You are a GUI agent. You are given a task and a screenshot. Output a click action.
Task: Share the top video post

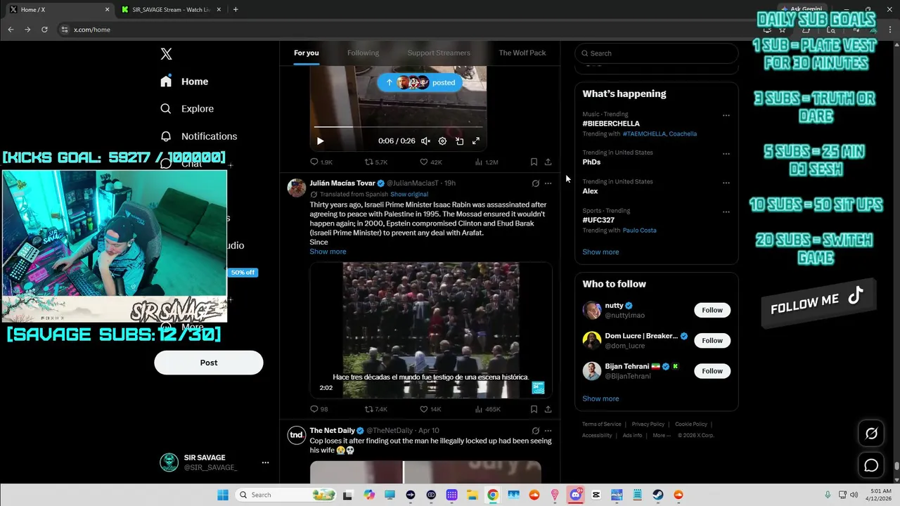(x=548, y=162)
